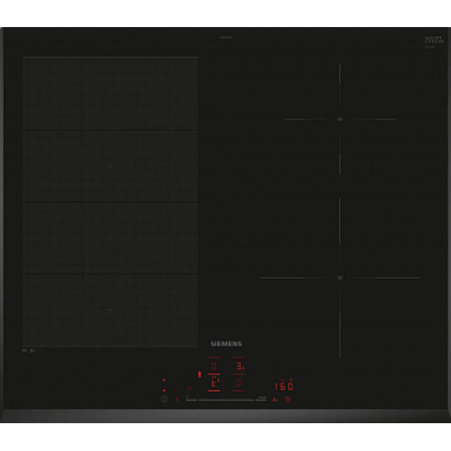Image resolution: width=451 pixels, height=451 pixels.
Task: Tap the small icon at lower right cross center
Action: pos(340,278)
